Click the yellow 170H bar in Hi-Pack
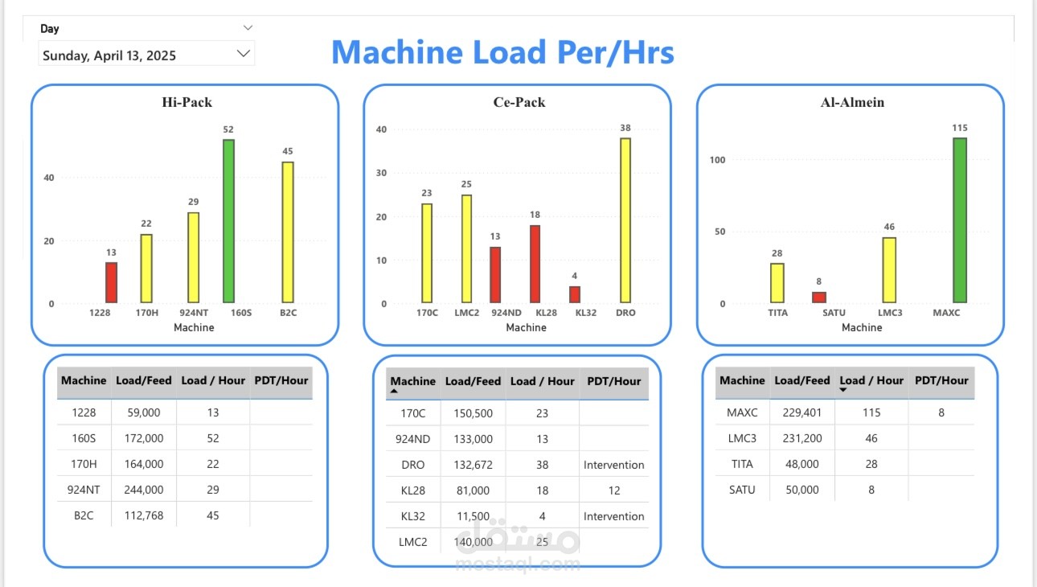Screen dimensions: 1037x587 pyautogui.click(x=146, y=269)
